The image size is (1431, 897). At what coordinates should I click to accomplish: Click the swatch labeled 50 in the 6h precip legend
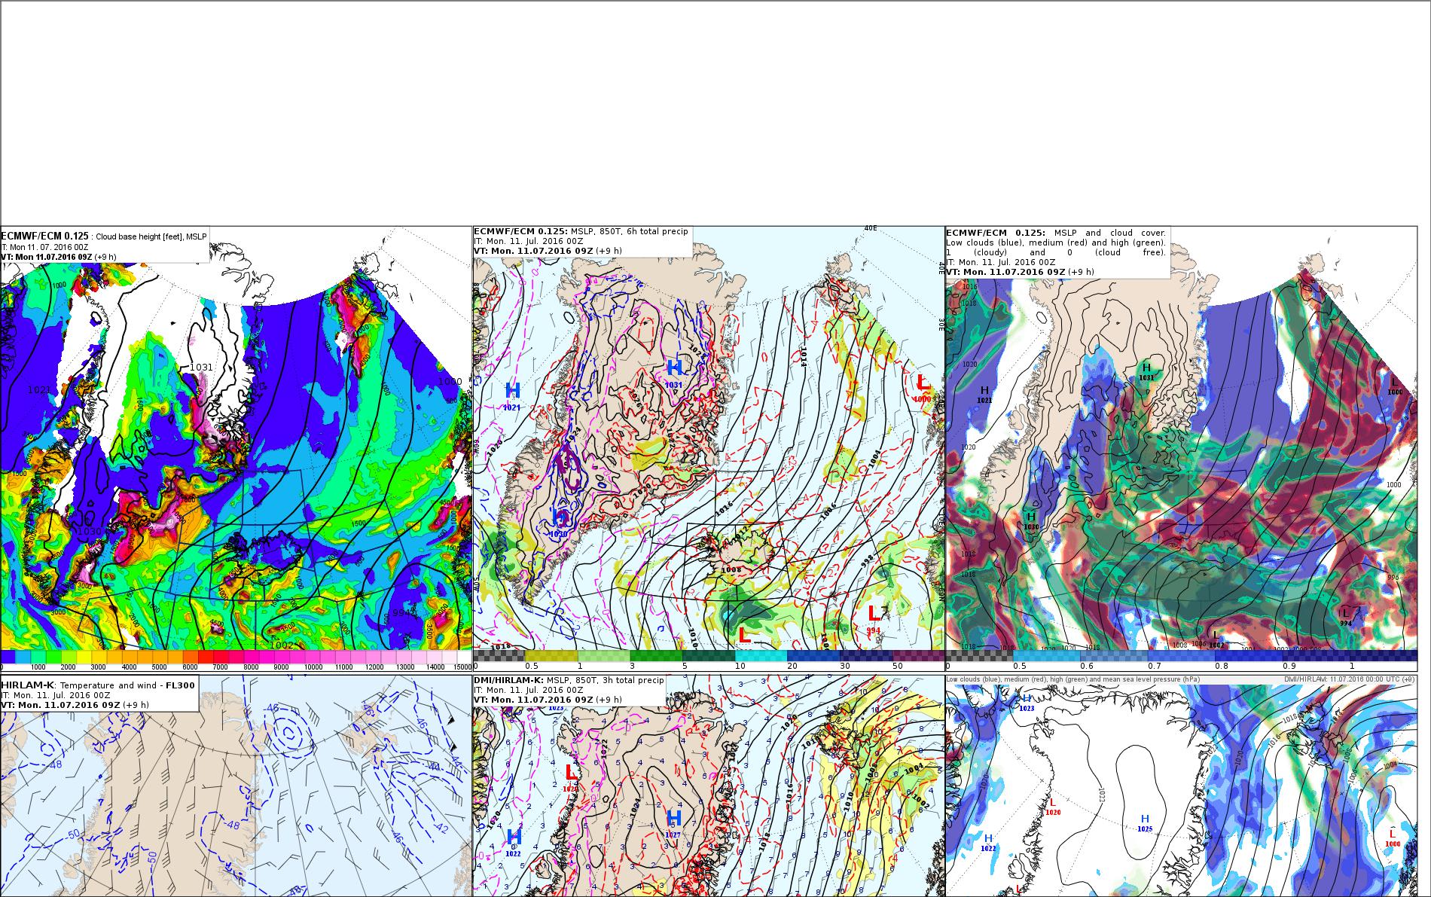click(918, 656)
